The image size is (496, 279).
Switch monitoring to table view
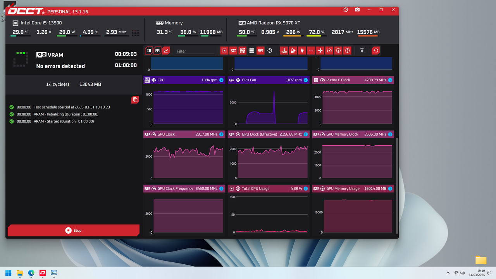point(157,50)
